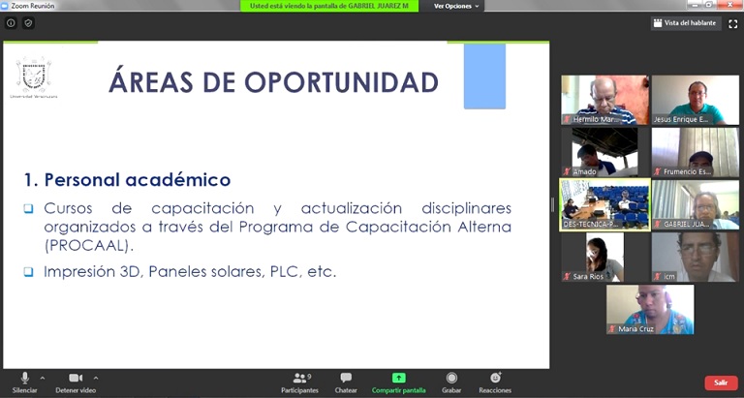744x398 pixels.
Task: Switch layout via Vista del hablante
Action: [x=686, y=23]
